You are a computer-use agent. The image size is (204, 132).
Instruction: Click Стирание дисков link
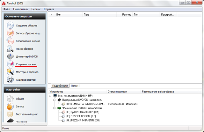[26, 64]
